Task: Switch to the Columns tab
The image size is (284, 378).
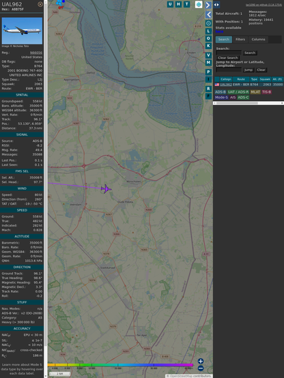Action: click(259, 40)
